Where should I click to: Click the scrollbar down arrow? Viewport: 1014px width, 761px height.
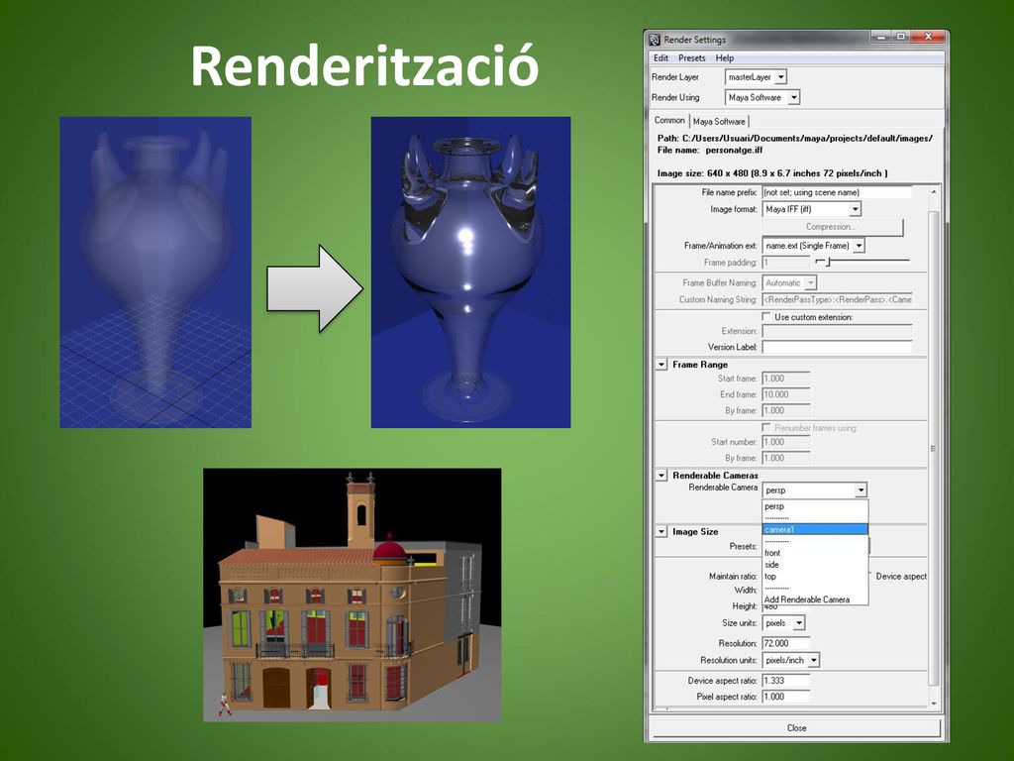(933, 704)
